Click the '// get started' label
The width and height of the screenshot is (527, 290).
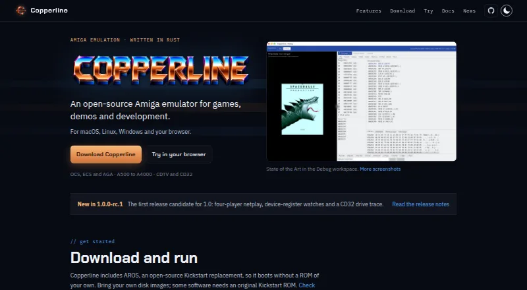92,241
